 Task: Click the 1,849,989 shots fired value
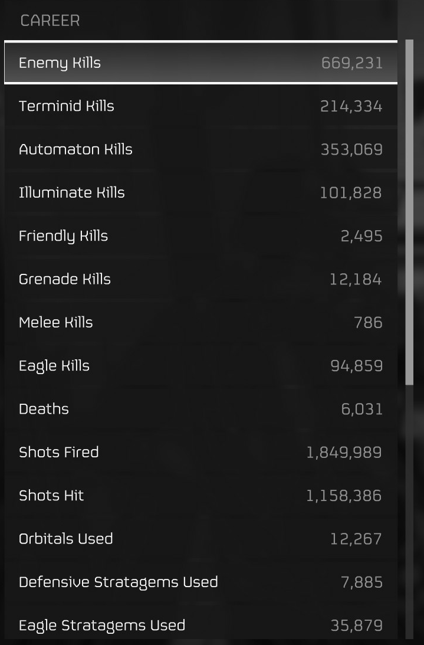click(x=344, y=453)
